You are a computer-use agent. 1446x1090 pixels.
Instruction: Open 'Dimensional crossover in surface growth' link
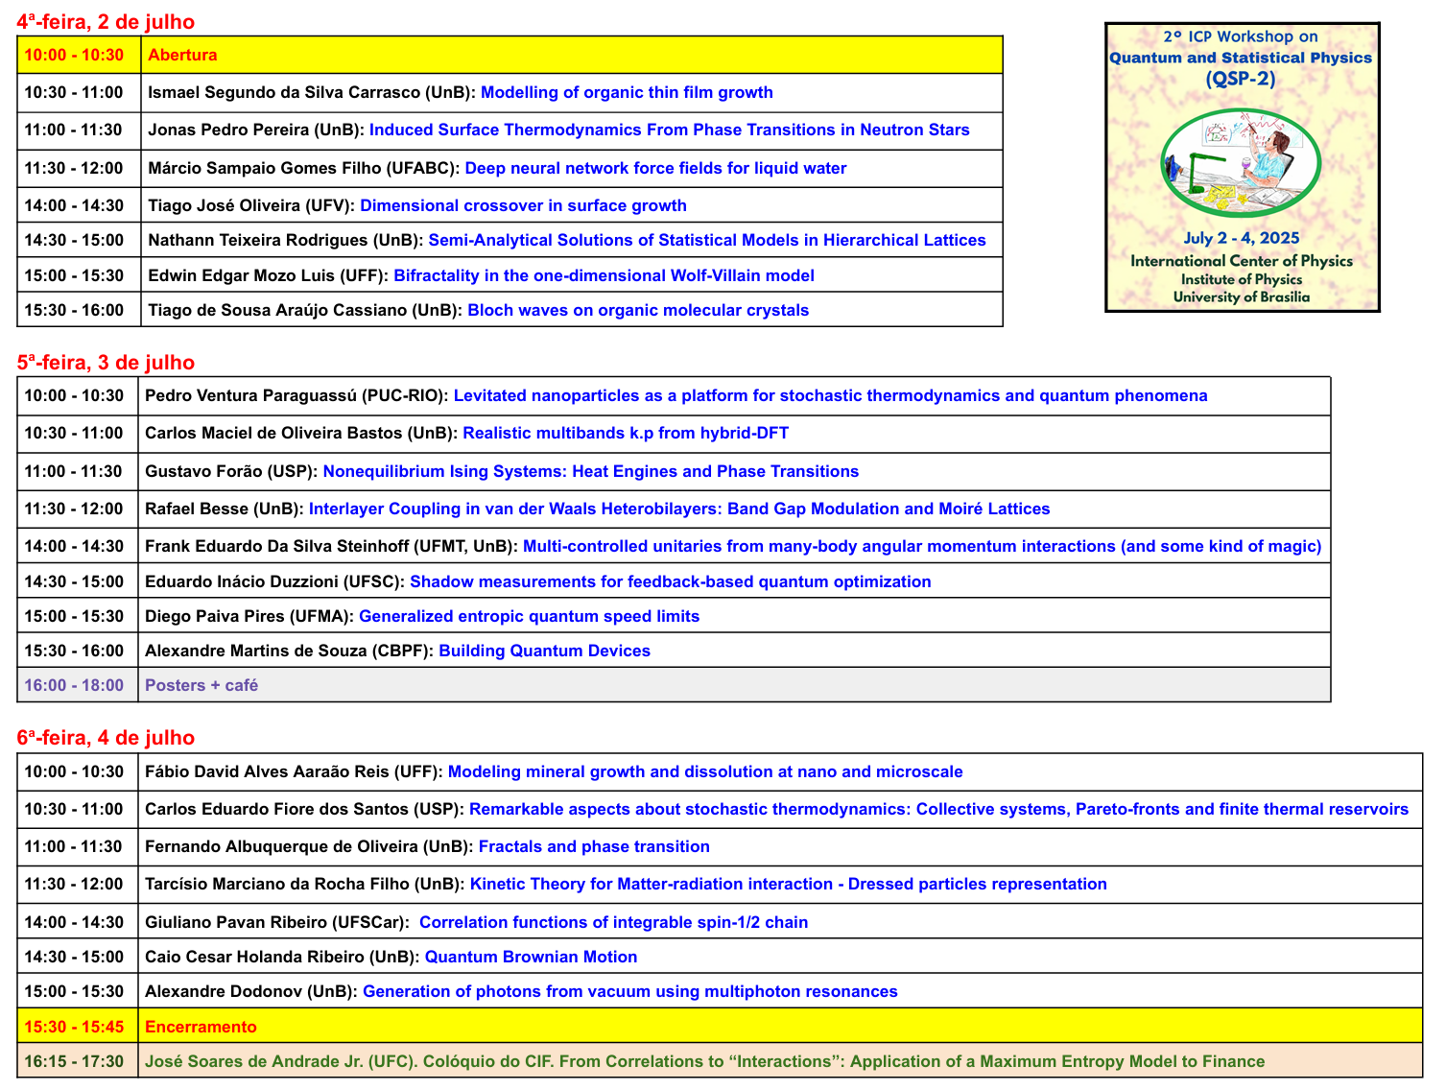(x=523, y=205)
